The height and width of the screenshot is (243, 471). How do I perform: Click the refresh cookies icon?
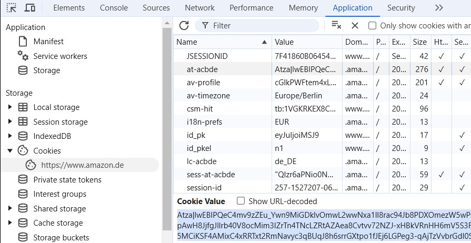pyautogui.click(x=184, y=25)
